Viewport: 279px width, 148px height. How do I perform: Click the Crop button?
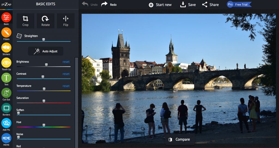coord(25,21)
